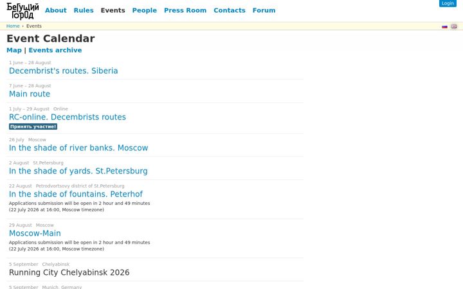Open the About menu item
The height and width of the screenshot is (289, 463).
[x=56, y=10]
